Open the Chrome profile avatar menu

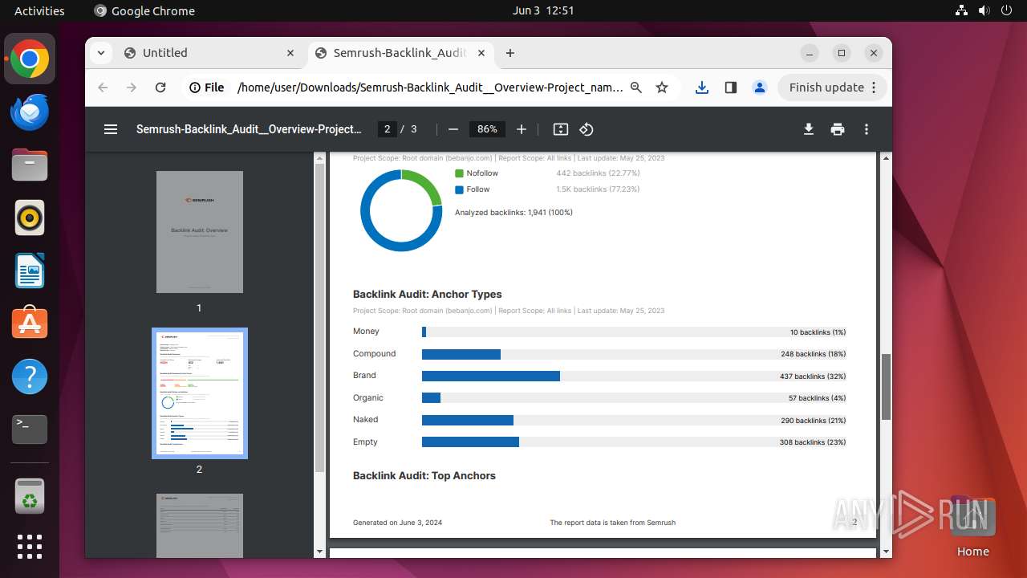coord(760,88)
